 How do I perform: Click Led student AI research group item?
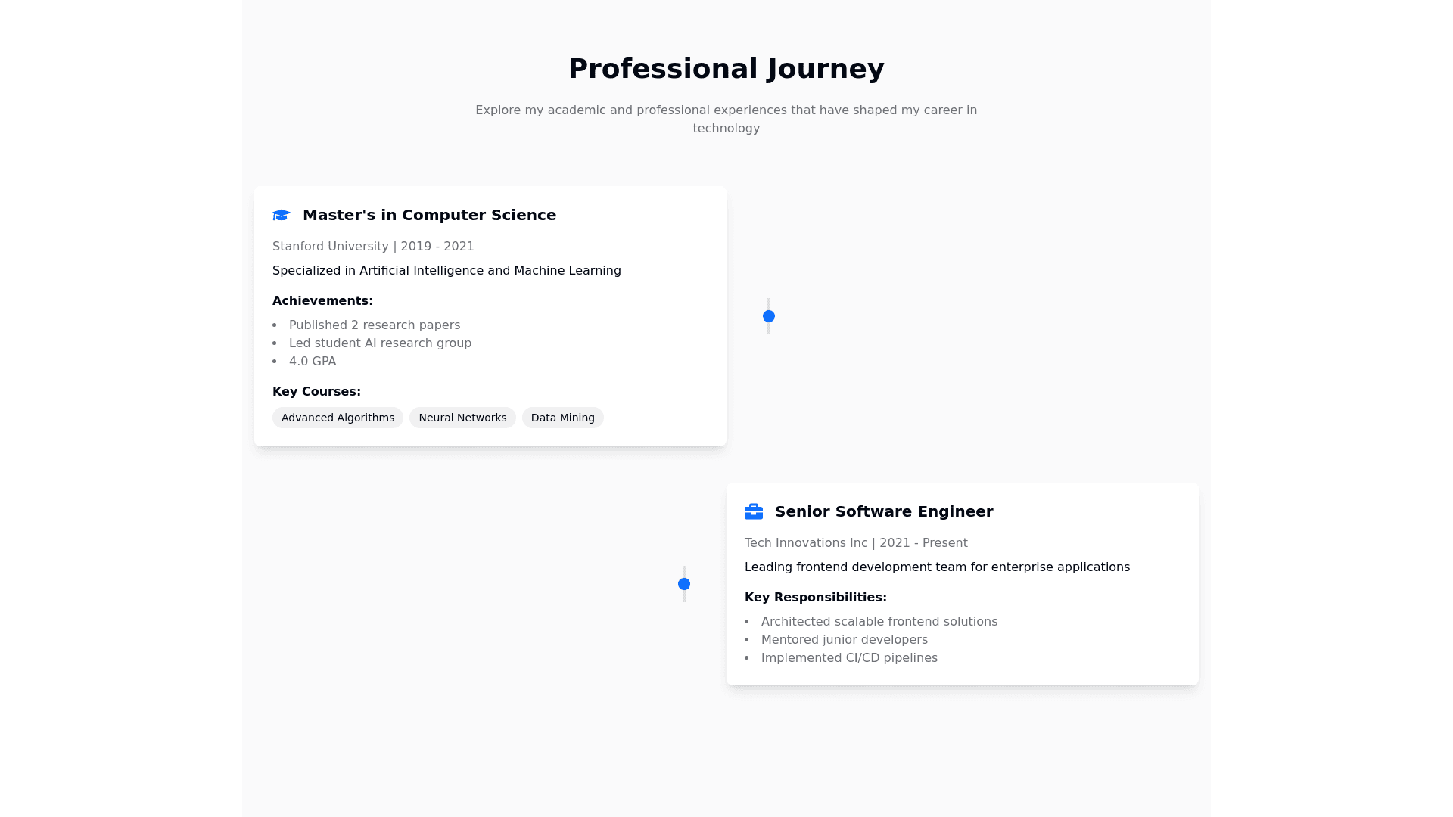pyautogui.click(x=380, y=343)
